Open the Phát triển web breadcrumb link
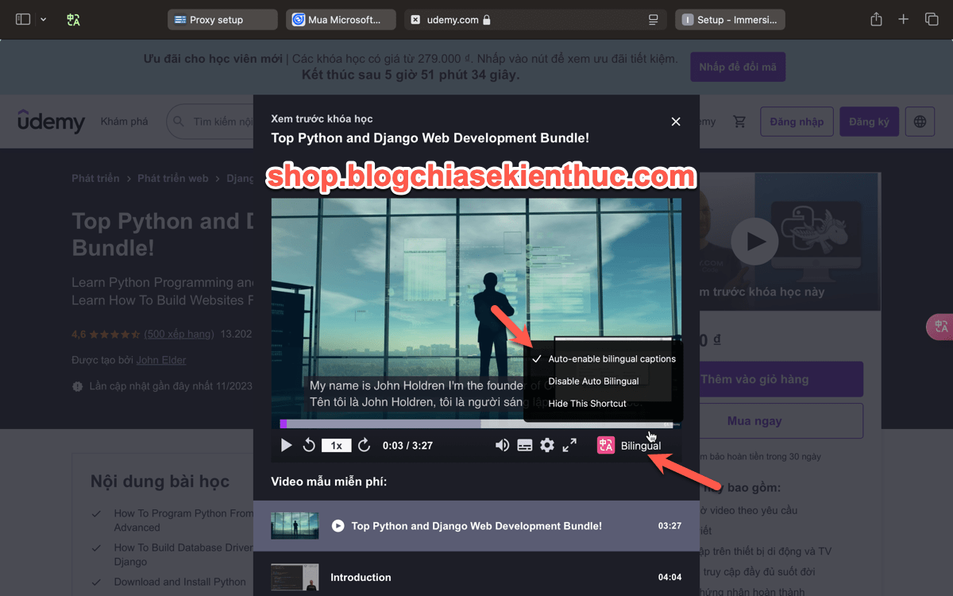Viewport: 953px width, 596px height. point(173,178)
